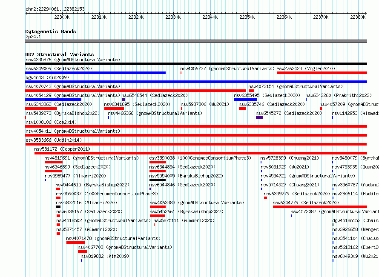The height and width of the screenshot is (277, 379).
Task: Click the black nsv5554005 variant bar
Action: [x=158, y=180]
